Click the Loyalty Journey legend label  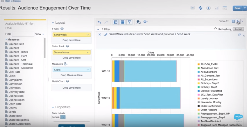pos(209,98)
